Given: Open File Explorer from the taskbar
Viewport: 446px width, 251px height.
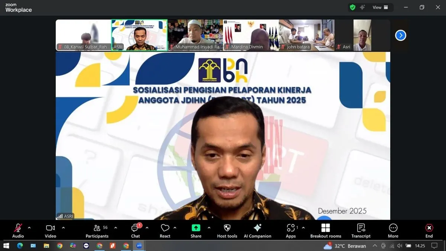Looking at the screenshot, I should (46, 246).
